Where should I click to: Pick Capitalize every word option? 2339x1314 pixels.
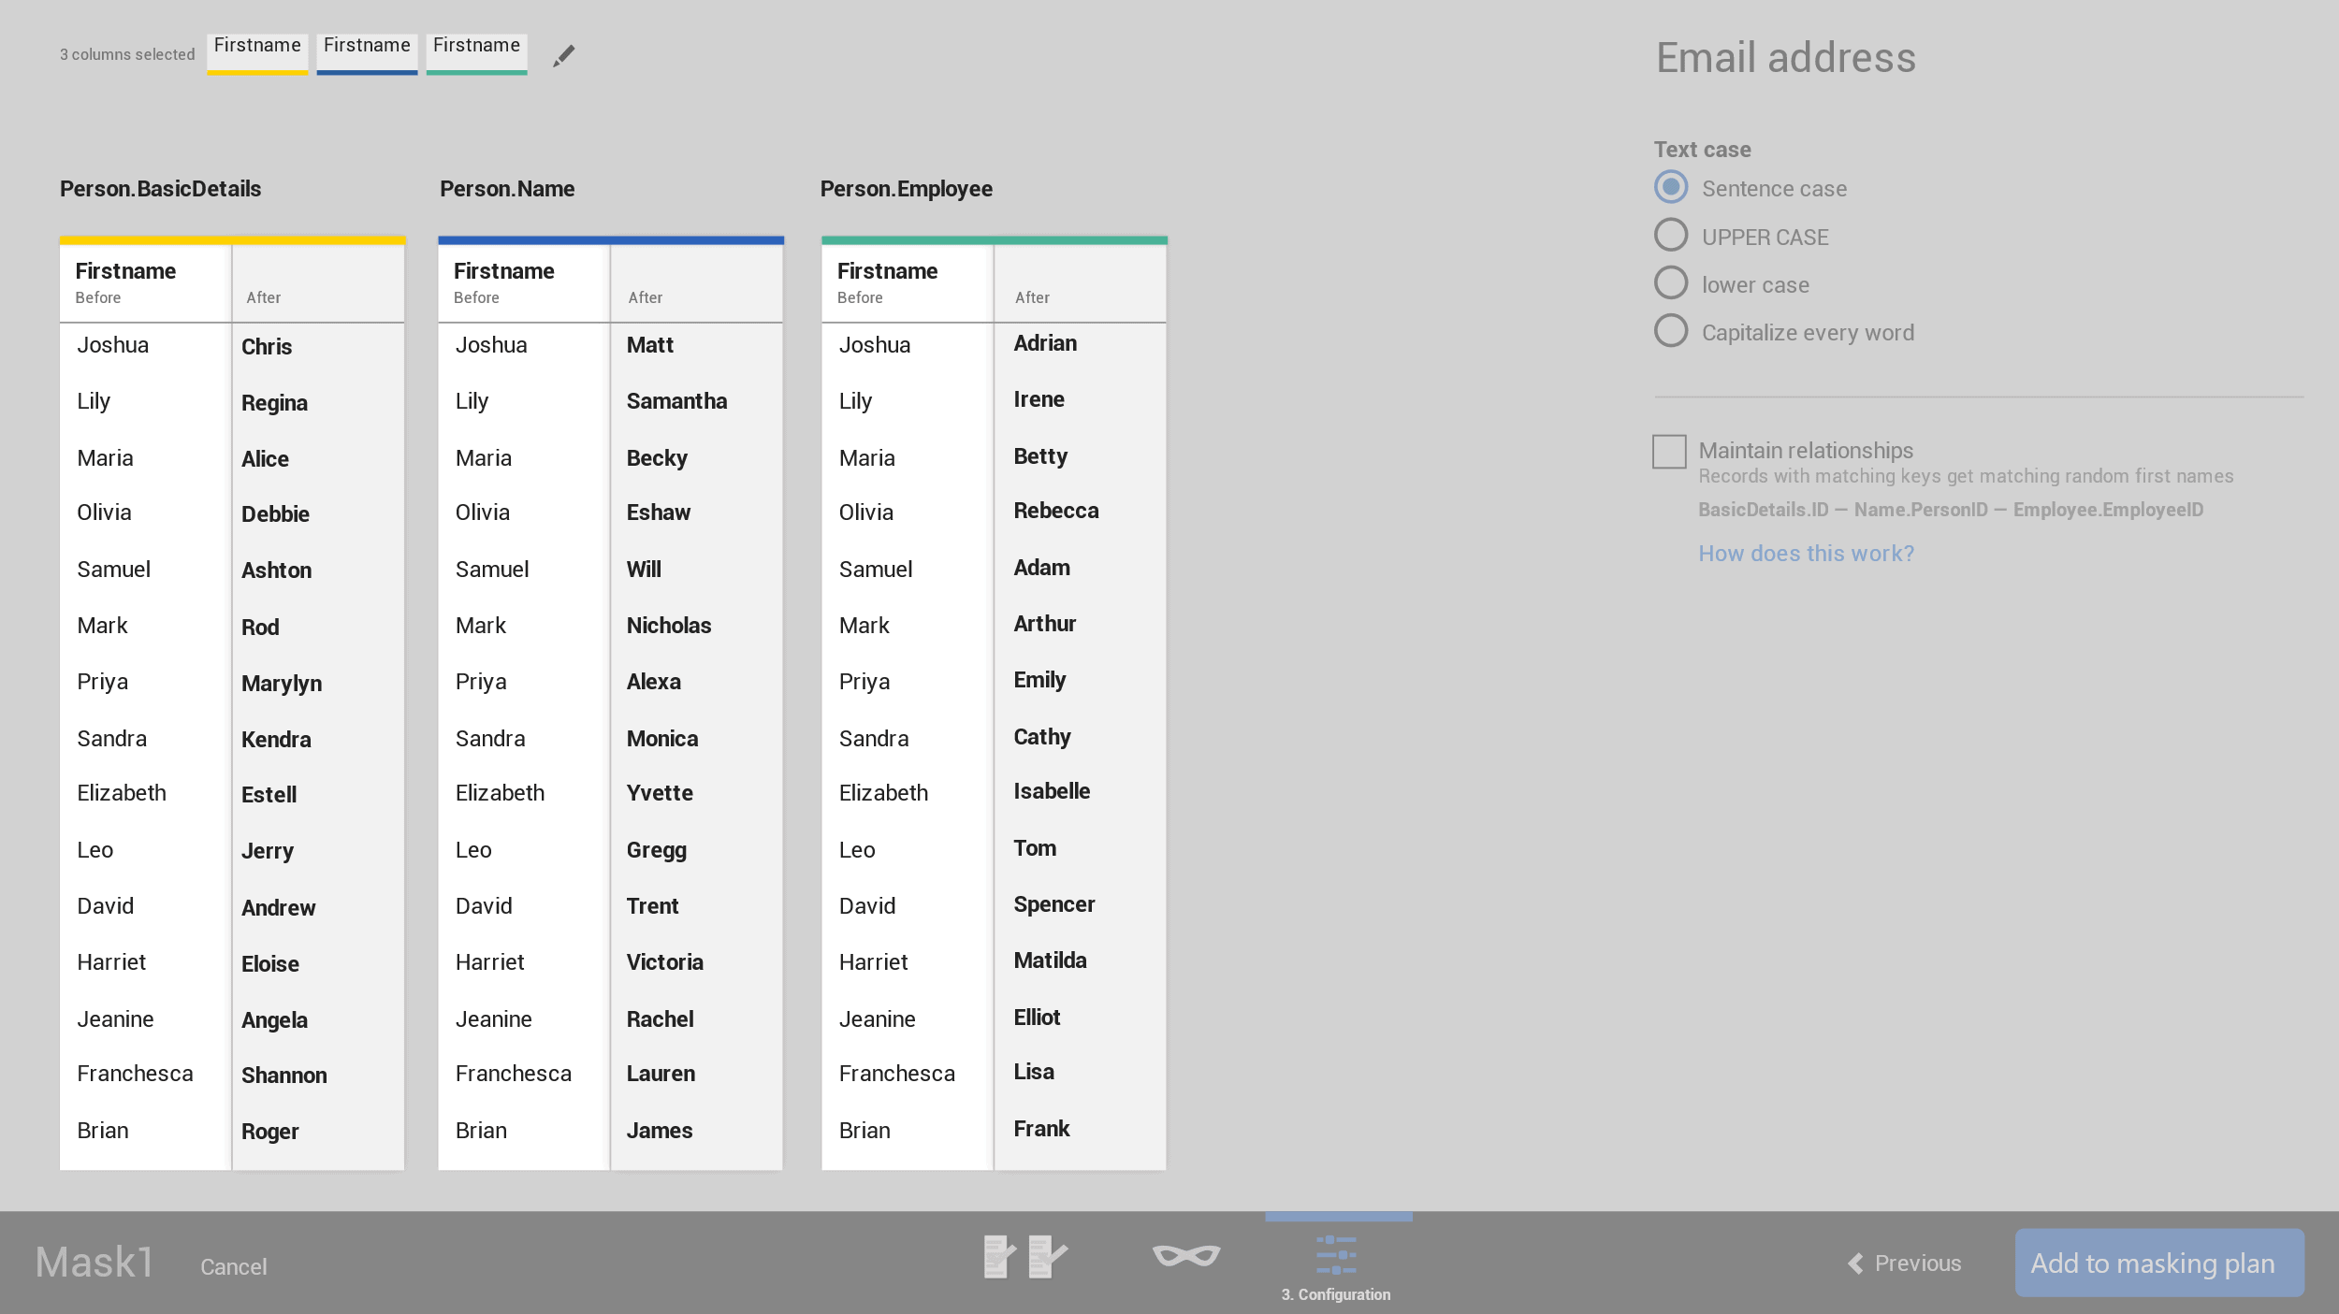(1671, 331)
